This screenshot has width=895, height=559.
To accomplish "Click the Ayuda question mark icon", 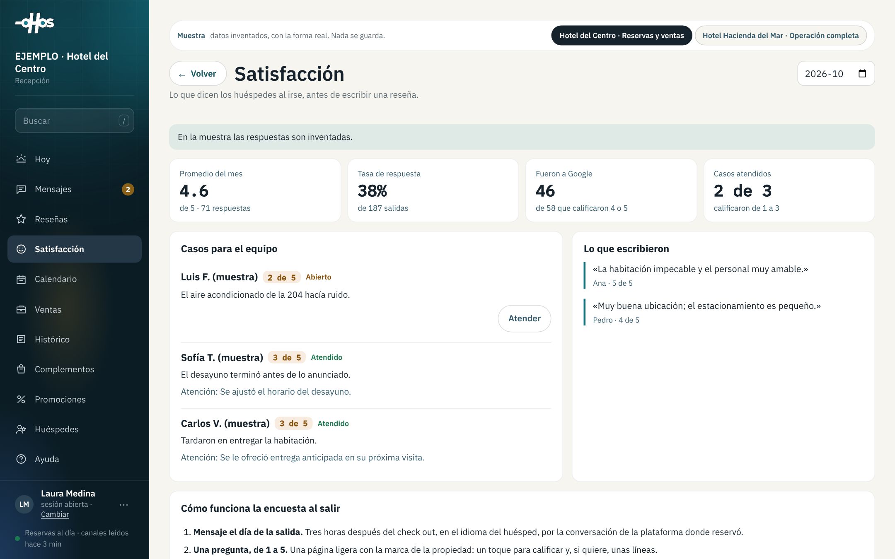I will click(x=21, y=459).
